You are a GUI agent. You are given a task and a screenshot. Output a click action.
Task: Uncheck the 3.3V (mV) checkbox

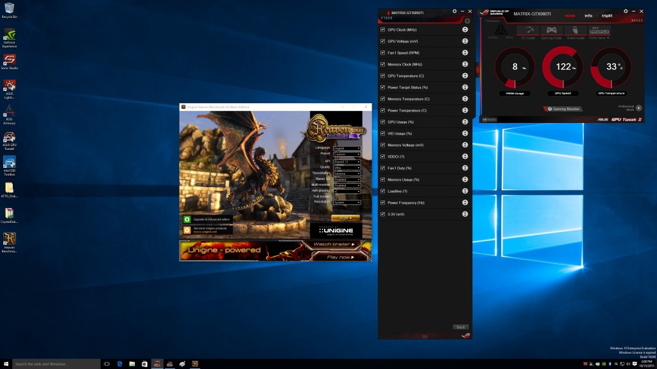[382, 214]
